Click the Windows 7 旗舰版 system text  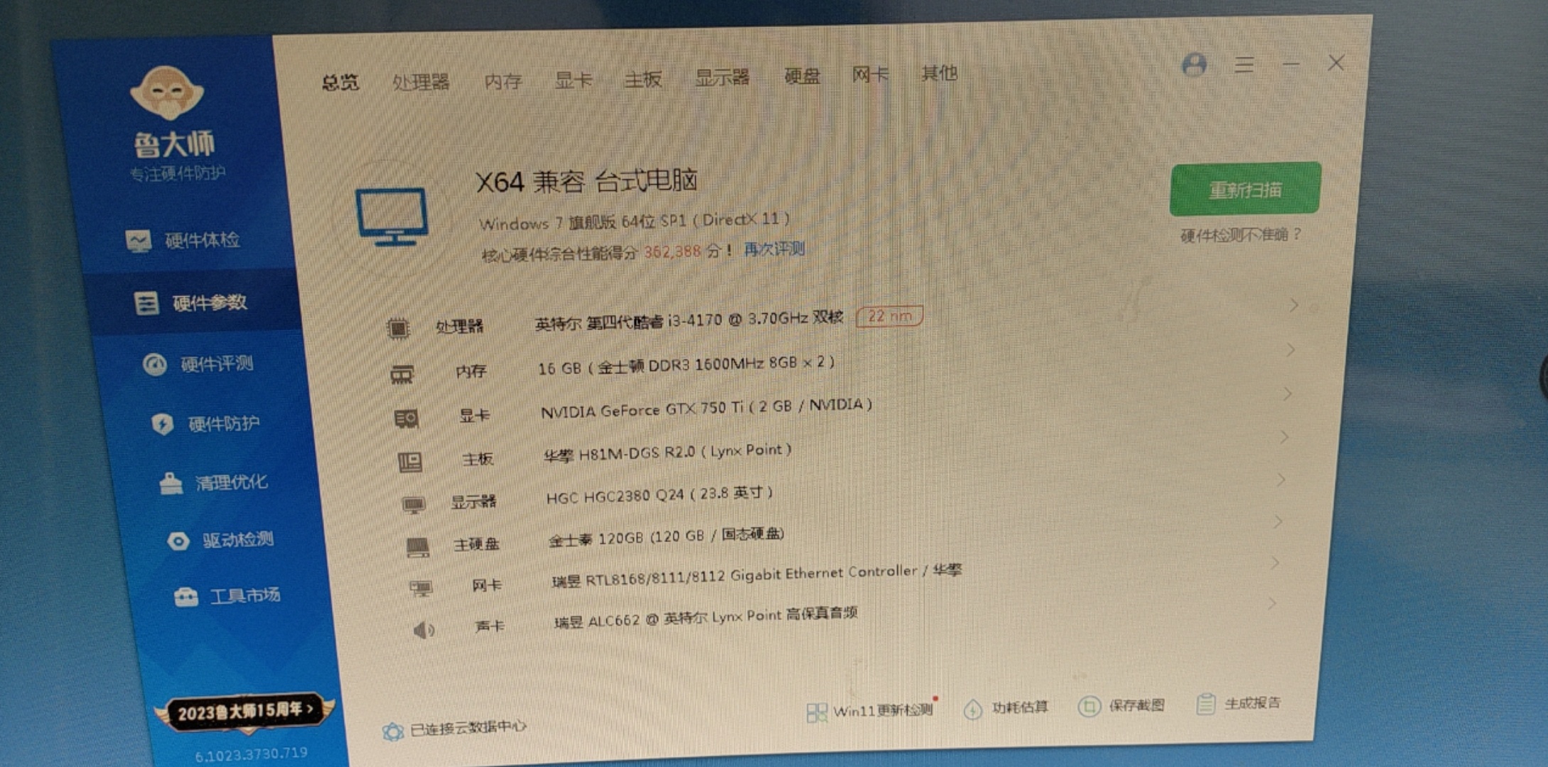click(634, 221)
